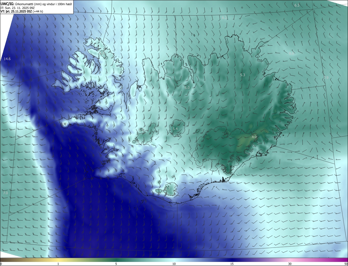This screenshot has height=266, width=348.
Task: Click the 14.6 value label on the map
Action: click(x=7, y=59)
